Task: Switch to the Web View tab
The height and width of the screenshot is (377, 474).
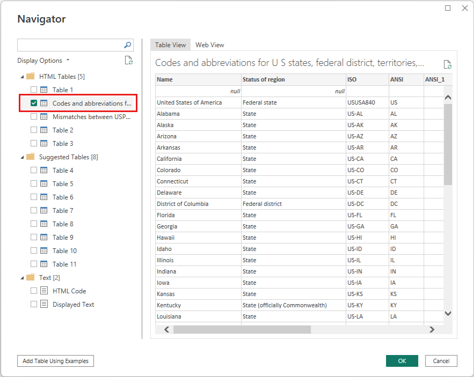Action: pos(210,45)
